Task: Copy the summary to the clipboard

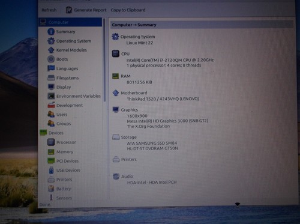Action: (128, 10)
